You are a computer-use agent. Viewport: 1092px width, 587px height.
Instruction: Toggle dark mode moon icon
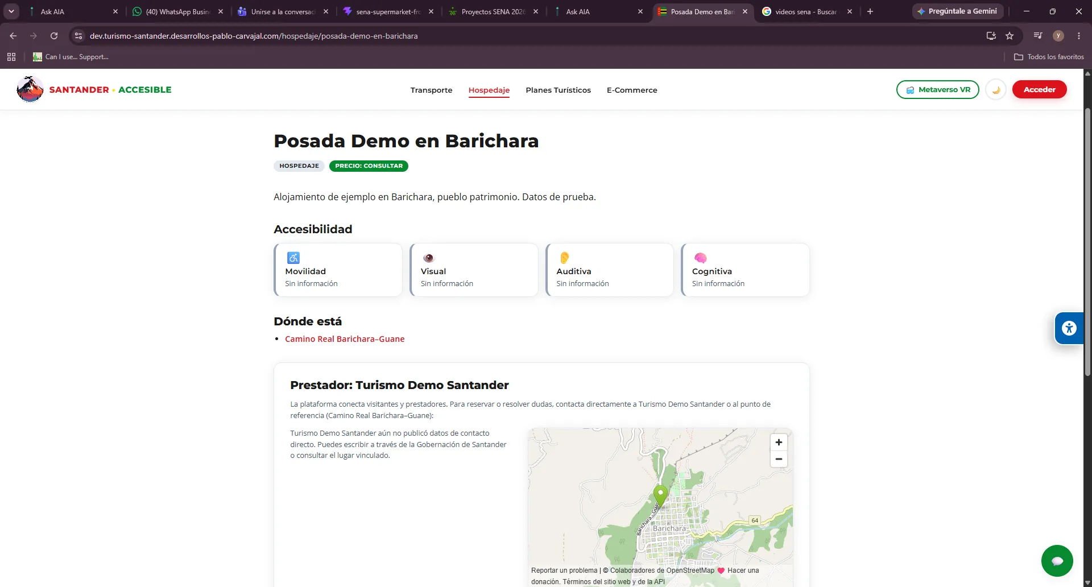click(x=996, y=90)
